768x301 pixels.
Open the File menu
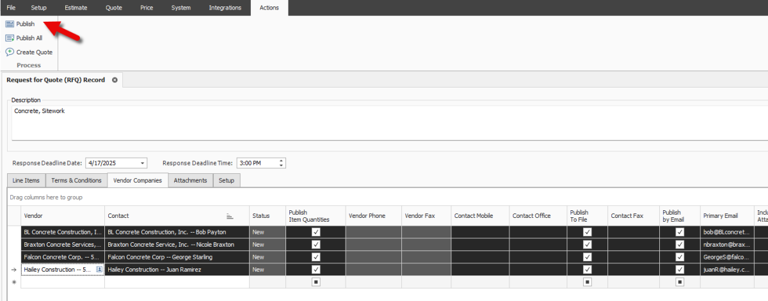tap(11, 8)
